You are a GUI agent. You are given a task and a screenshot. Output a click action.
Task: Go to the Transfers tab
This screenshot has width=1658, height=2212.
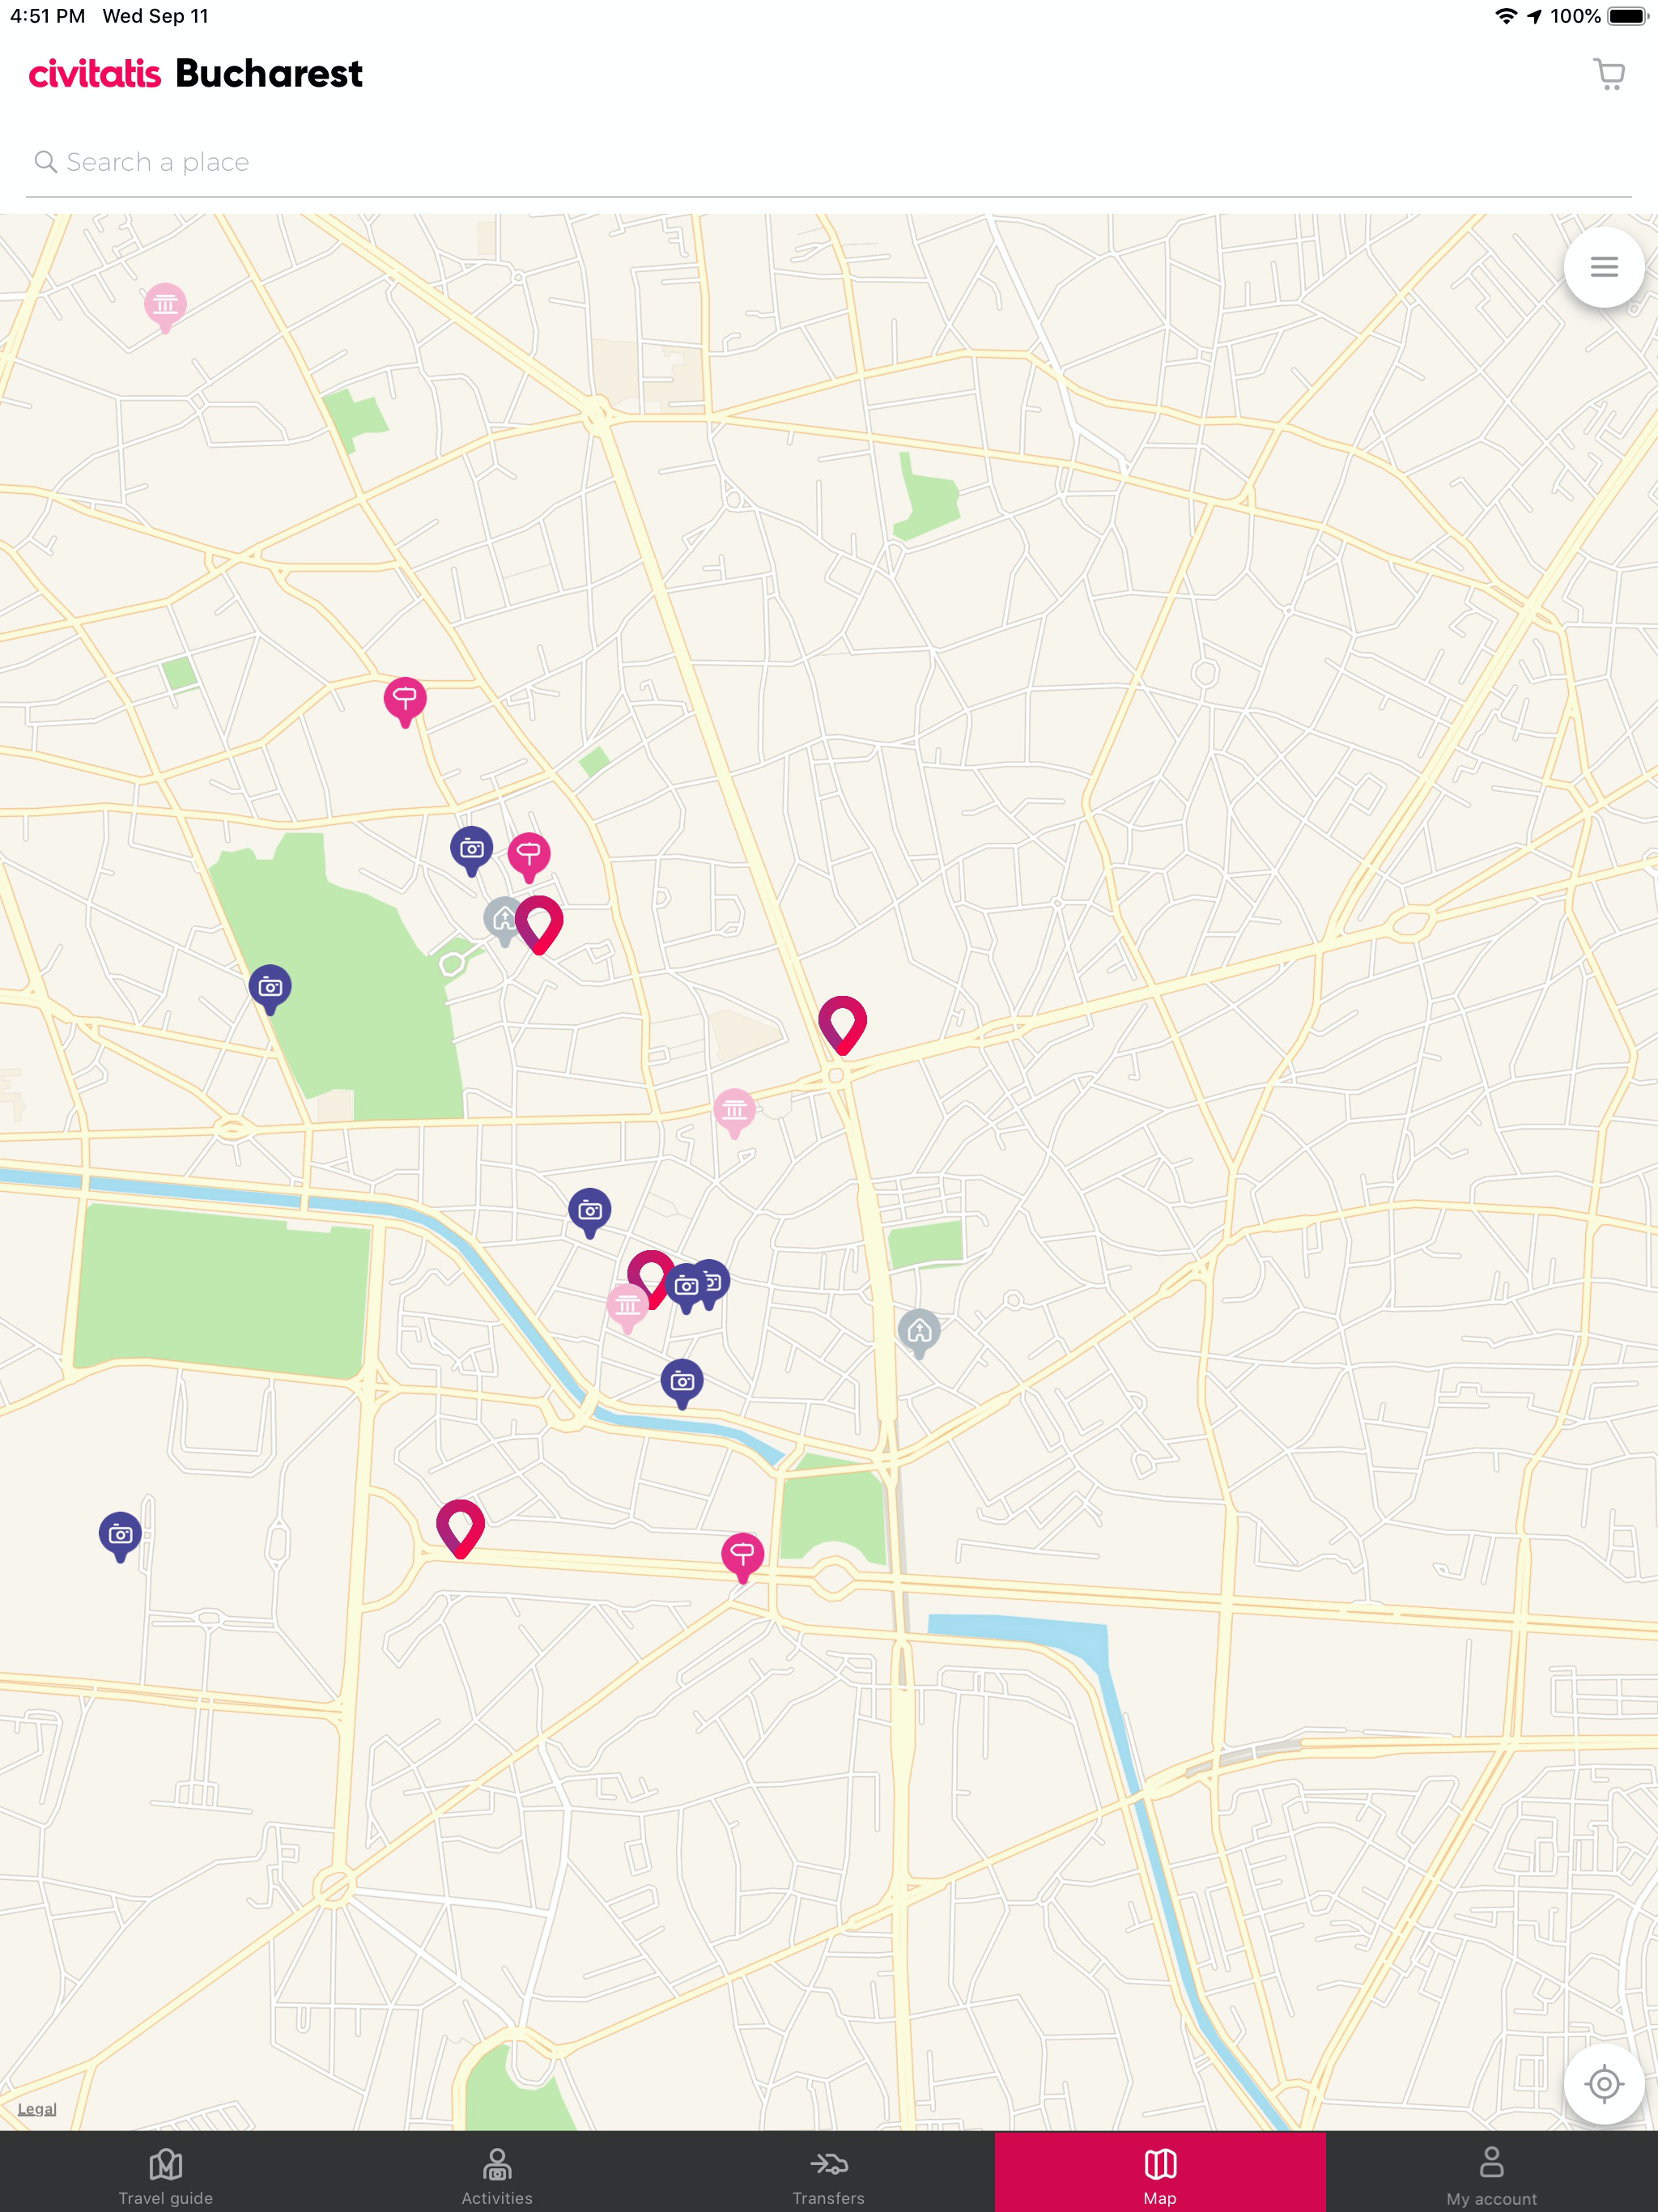coord(828,2174)
